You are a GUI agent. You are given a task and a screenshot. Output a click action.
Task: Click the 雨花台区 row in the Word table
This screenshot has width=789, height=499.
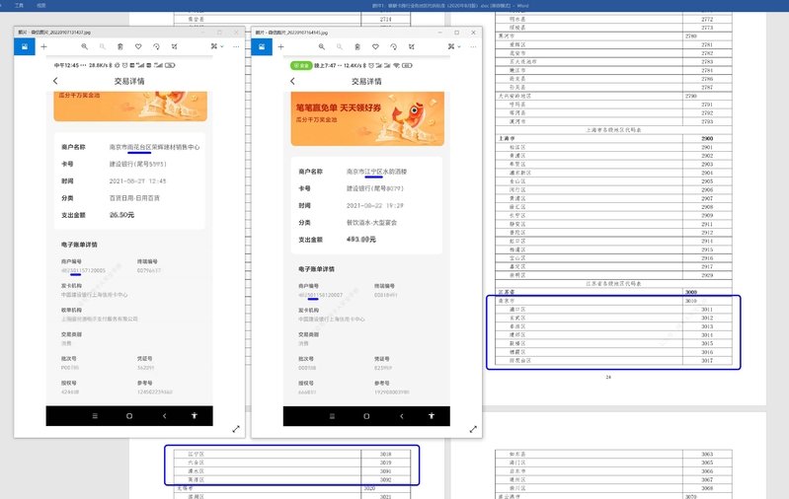[613, 360]
